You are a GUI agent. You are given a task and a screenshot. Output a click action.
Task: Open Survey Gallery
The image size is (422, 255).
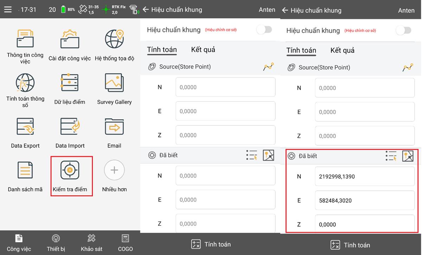coord(114,83)
